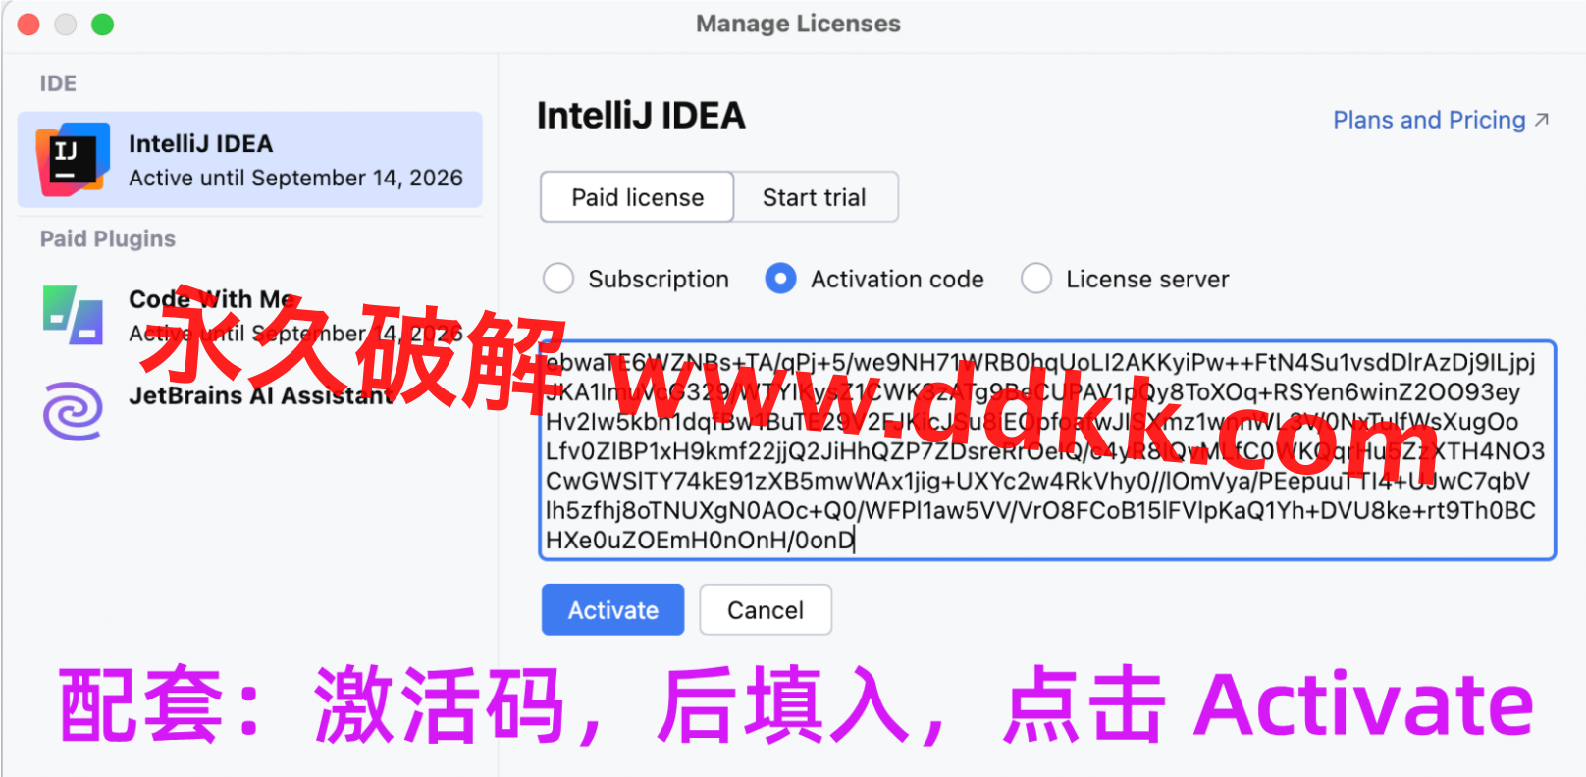Screen dimensions: 1586x777
Task: Select IntelliJ IDEA entry in sidebar
Action: pos(249,160)
